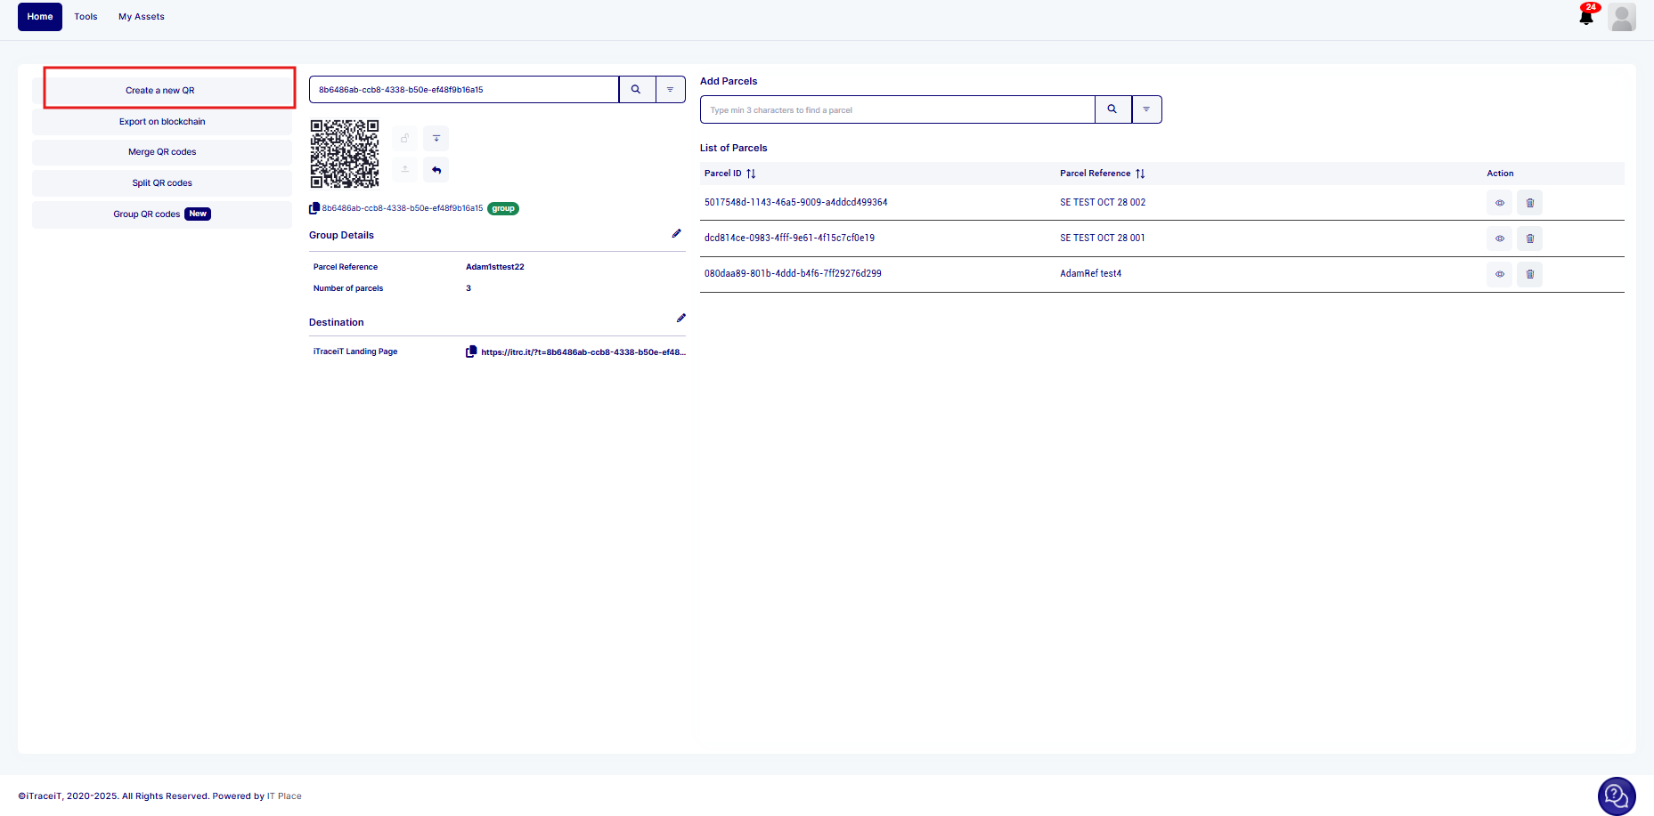Go to My Assets tab
The image size is (1654, 816).
[x=142, y=17]
